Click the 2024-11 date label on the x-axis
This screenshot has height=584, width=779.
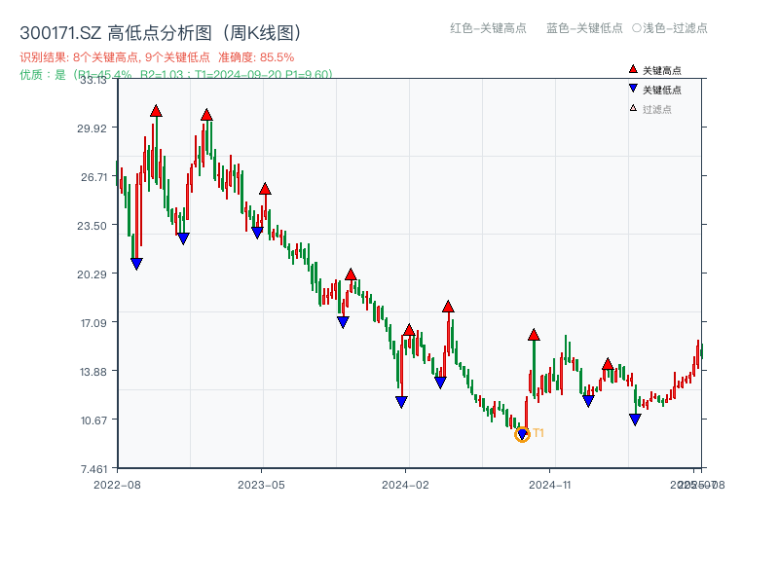coord(552,484)
